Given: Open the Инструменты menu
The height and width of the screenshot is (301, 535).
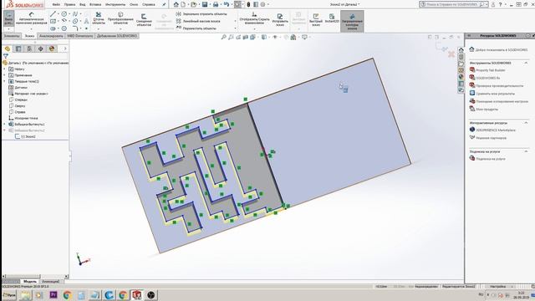Looking at the screenshot, I should 115,4.
